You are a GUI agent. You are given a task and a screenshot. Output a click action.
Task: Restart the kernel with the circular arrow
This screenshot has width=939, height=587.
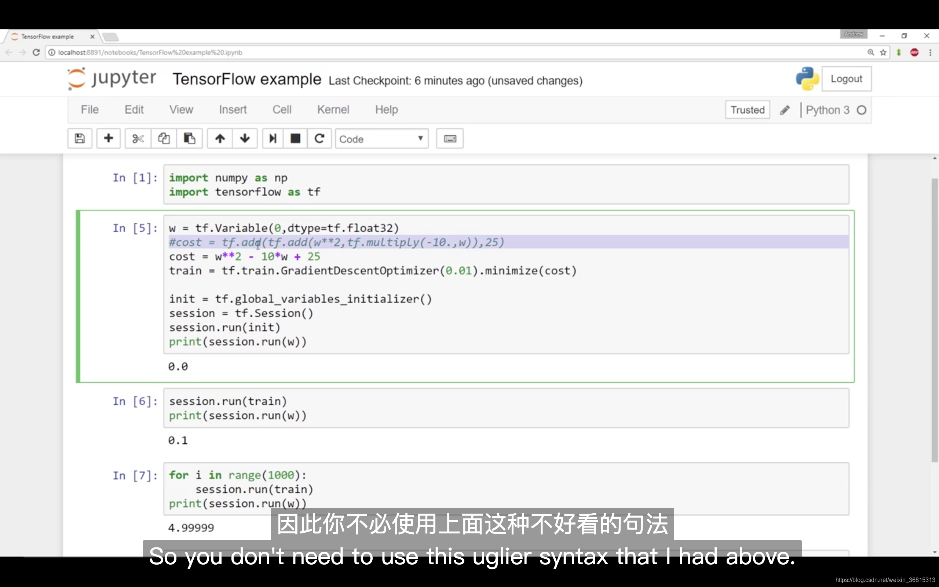click(x=319, y=139)
